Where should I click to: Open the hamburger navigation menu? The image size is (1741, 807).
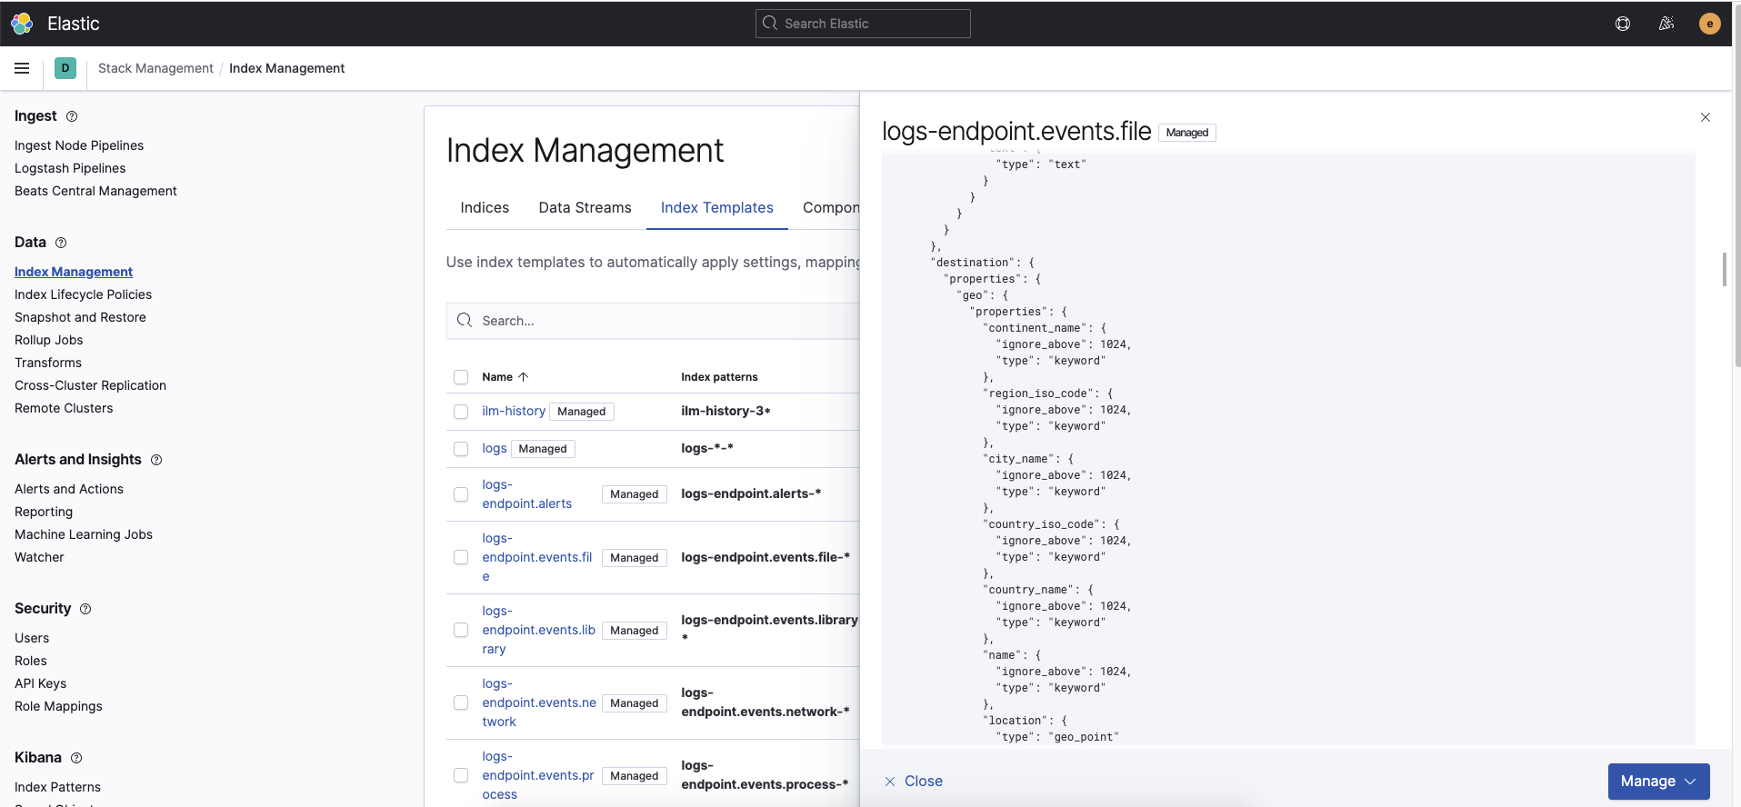coord(22,68)
